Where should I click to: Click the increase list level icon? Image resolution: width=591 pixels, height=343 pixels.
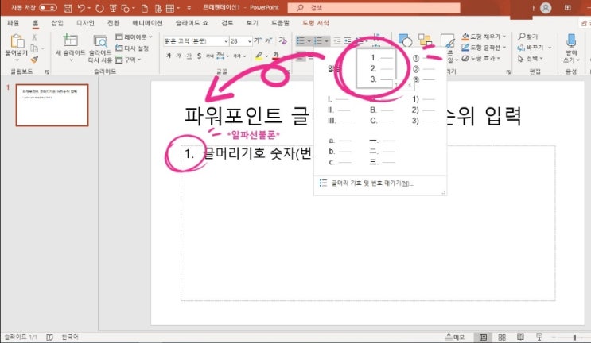tap(348, 40)
